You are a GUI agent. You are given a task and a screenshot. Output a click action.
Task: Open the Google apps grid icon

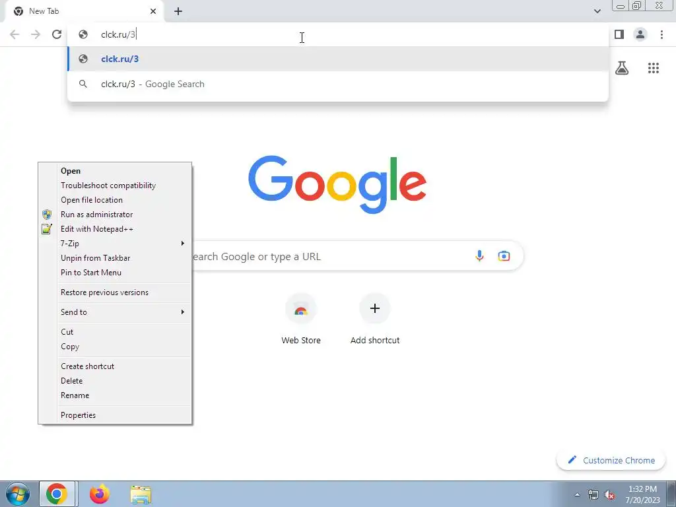click(x=653, y=68)
